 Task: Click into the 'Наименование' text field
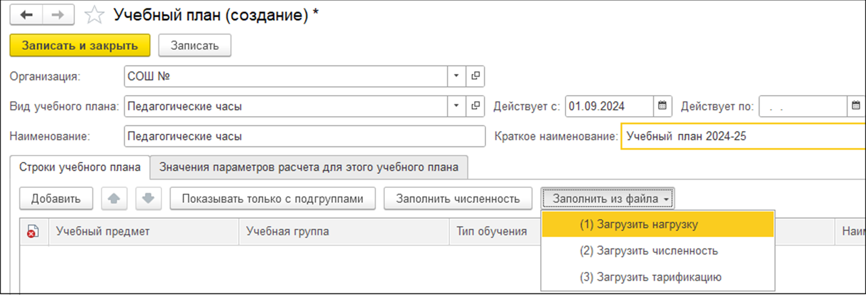point(304,136)
